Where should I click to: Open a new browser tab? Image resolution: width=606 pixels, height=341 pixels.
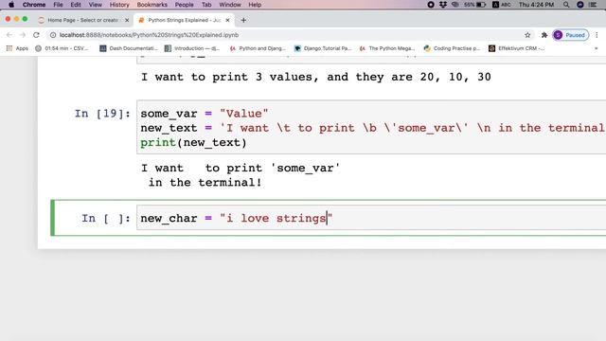pos(243,20)
